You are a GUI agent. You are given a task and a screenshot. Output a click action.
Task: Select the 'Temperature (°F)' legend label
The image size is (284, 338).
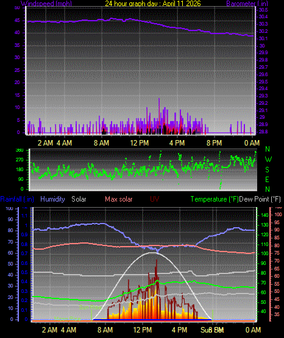215,199
